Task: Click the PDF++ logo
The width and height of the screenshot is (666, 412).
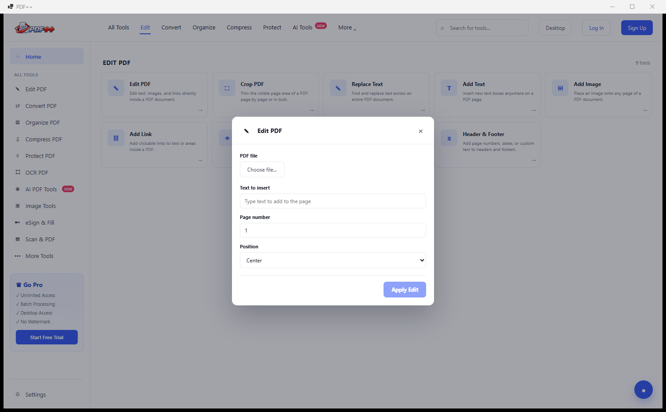Action: click(x=34, y=28)
